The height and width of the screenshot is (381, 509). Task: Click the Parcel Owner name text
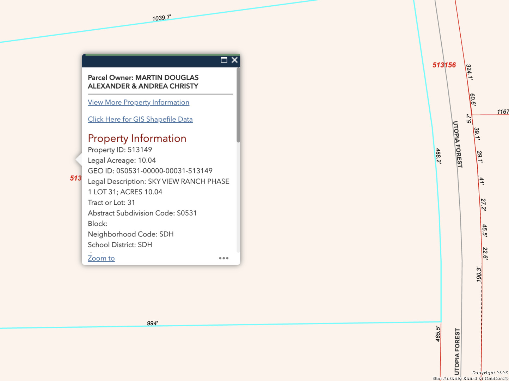pyautogui.click(x=143, y=82)
